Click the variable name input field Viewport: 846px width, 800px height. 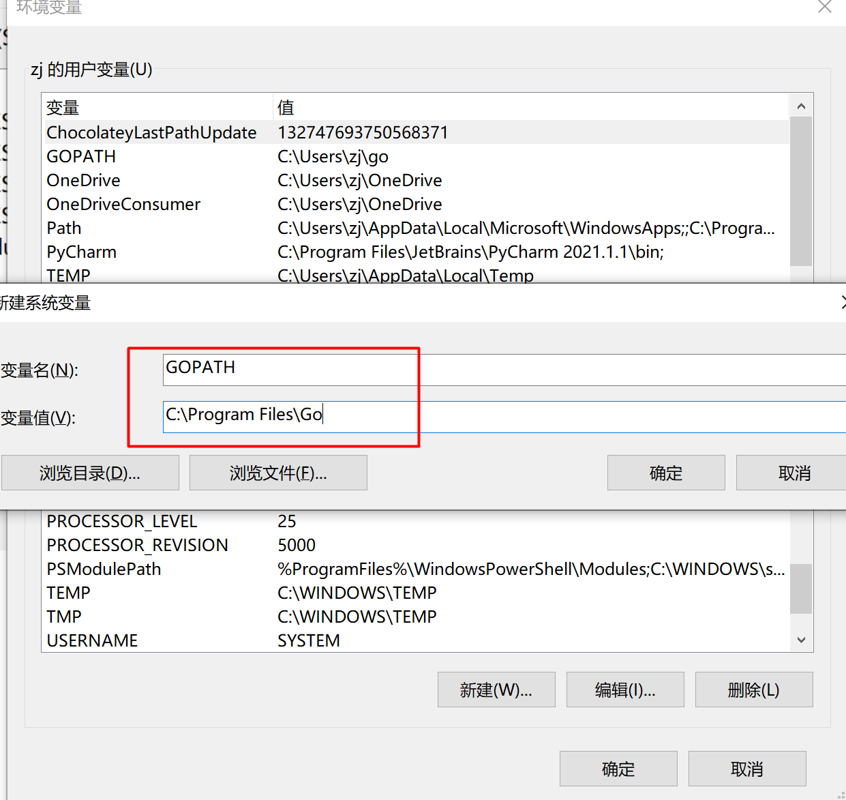tap(504, 369)
